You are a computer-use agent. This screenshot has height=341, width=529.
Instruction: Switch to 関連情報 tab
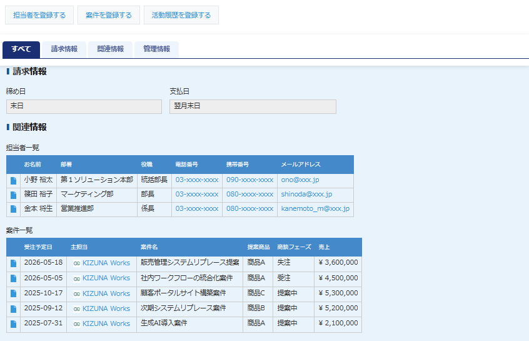[x=110, y=49]
